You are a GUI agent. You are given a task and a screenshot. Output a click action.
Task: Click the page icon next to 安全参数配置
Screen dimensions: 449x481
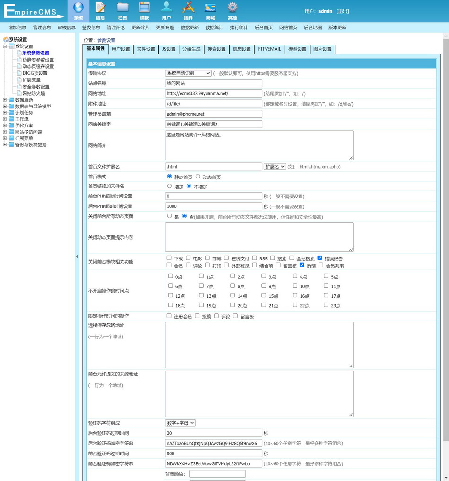coord(19,87)
